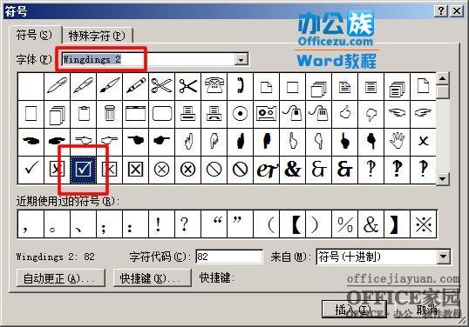This screenshot has height=327, width=469.
Task: Click the 'Wingdings 2: 82' character label
Action: pos(55,257)
